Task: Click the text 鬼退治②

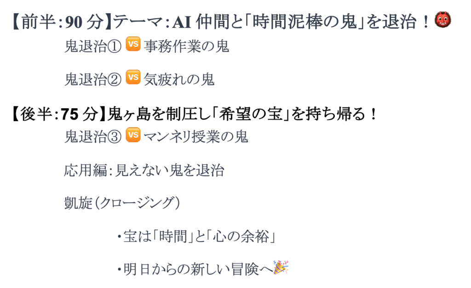Action: [x=93, y=79]
